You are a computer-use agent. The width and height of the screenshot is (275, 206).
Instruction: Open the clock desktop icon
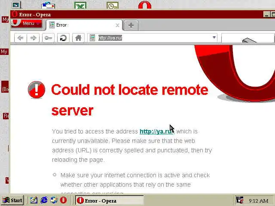tap(113, 5)
